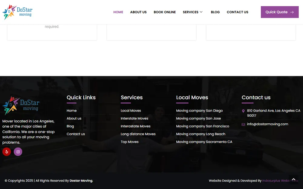Click the envelope email icon

click(243, 124)
